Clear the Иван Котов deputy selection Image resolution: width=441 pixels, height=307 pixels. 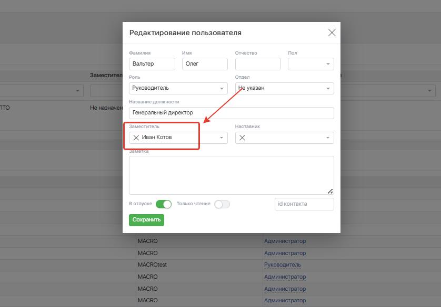[136, 137]
